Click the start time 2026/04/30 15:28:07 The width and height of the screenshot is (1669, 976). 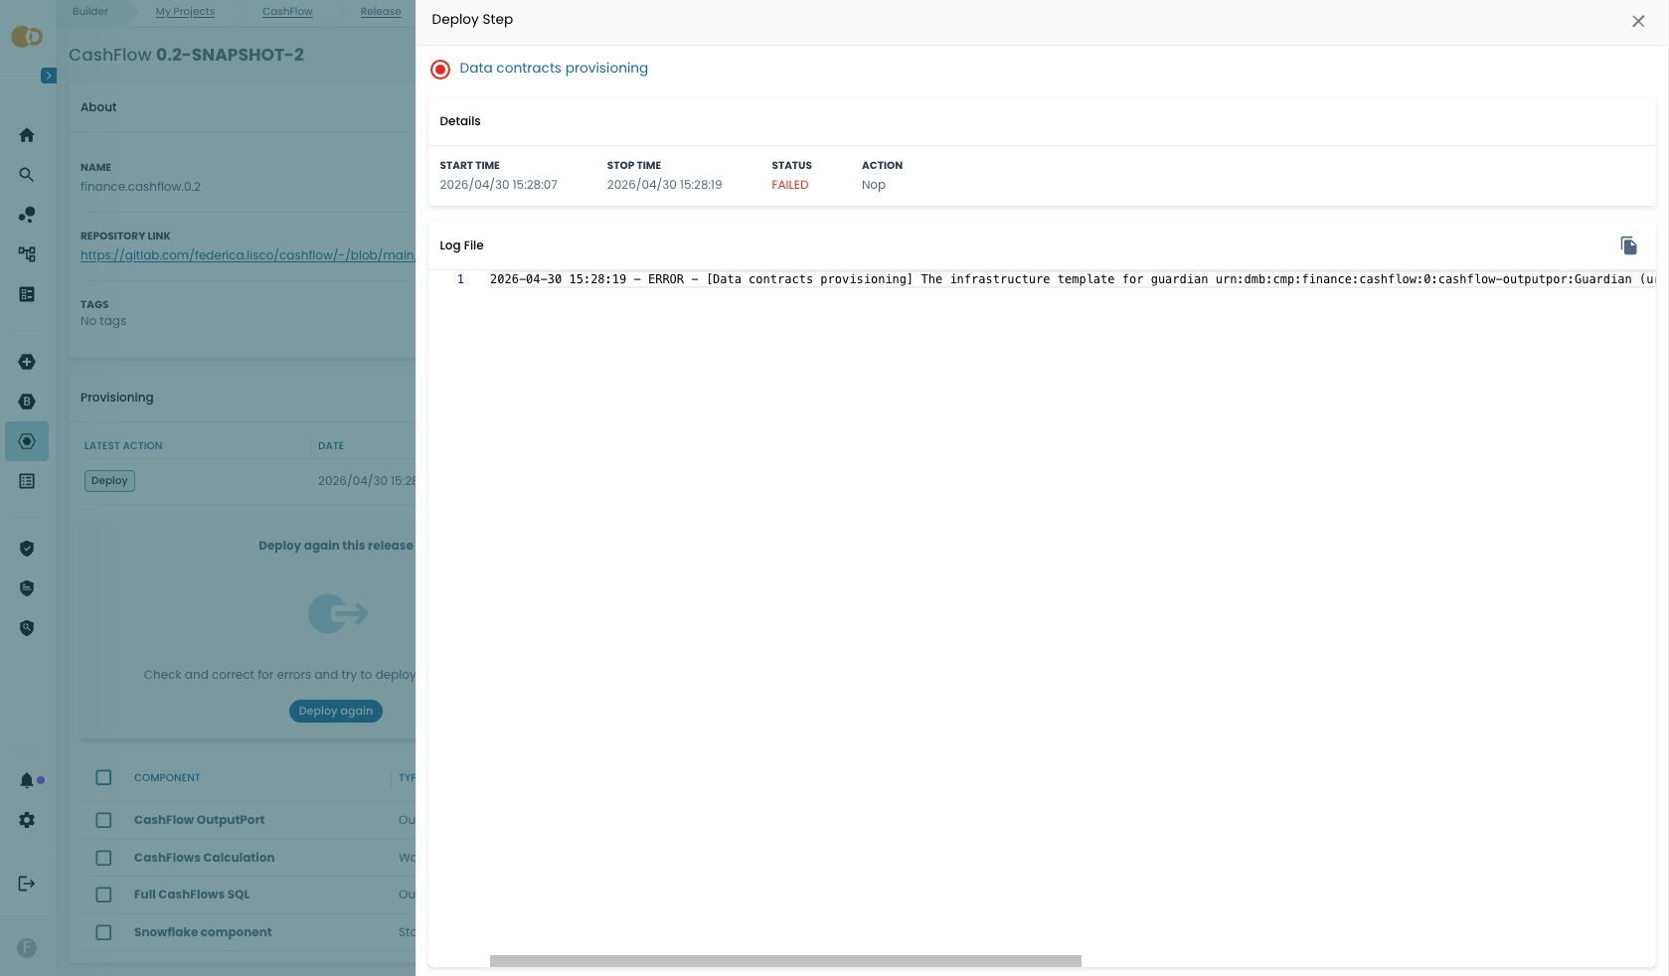[499, 185]
